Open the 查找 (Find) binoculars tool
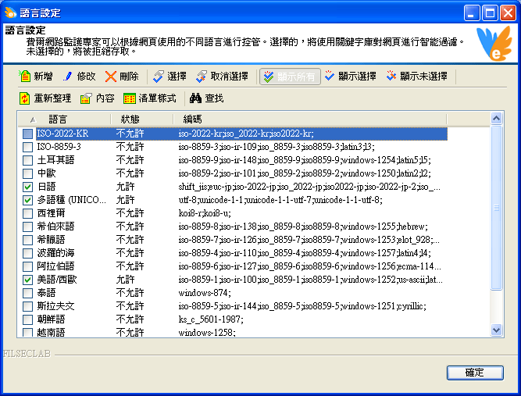 196,98
